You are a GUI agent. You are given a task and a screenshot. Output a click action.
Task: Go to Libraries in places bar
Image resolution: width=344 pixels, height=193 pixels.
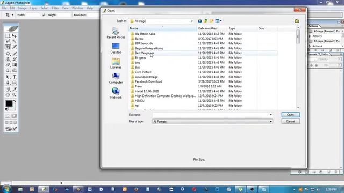click(x=116, y=63)
